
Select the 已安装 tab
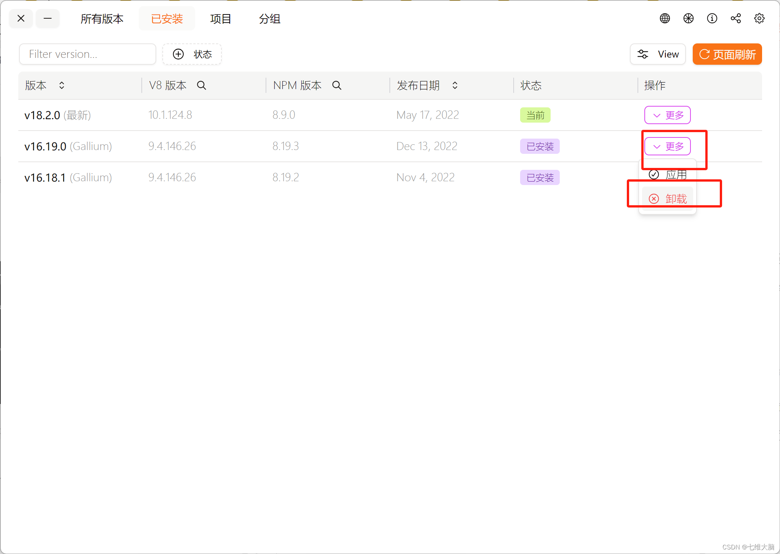(x=167, y=19)
